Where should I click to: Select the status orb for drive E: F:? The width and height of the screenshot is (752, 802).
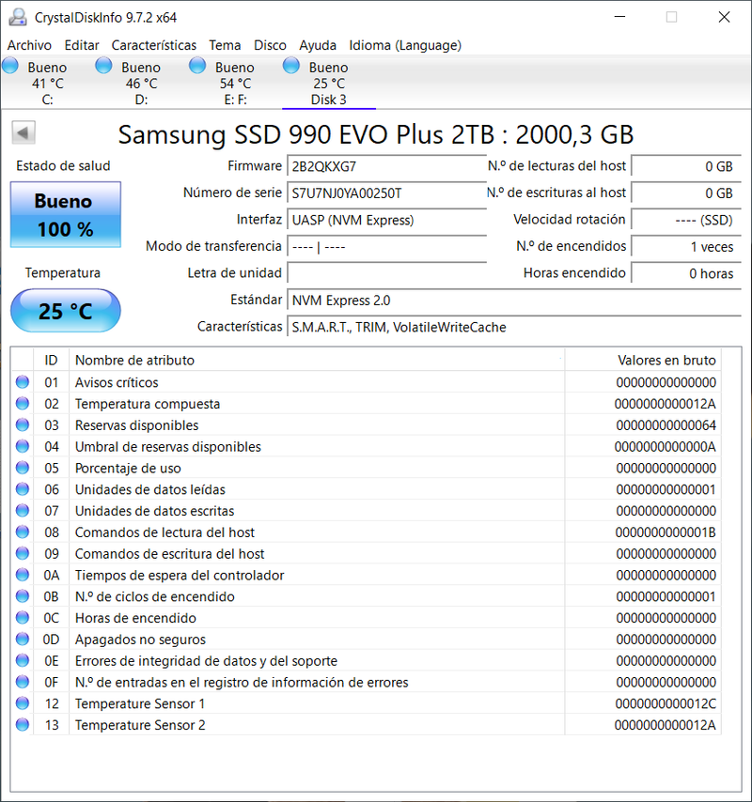point(197,66)
